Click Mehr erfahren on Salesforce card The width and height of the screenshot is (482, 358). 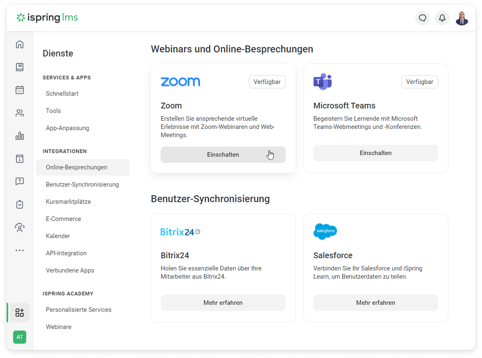point(375,303)
